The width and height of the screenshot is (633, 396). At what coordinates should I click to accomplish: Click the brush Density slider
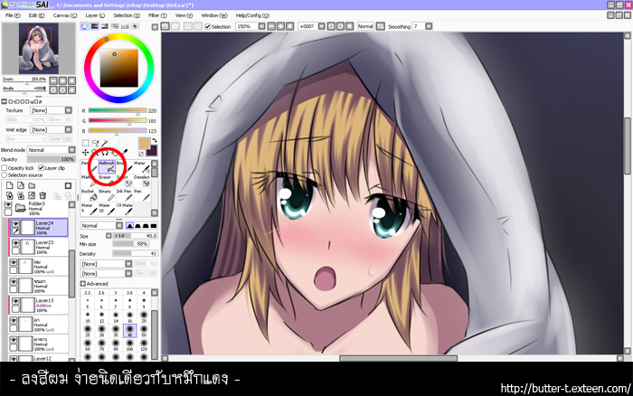click(x=135, y=253)
